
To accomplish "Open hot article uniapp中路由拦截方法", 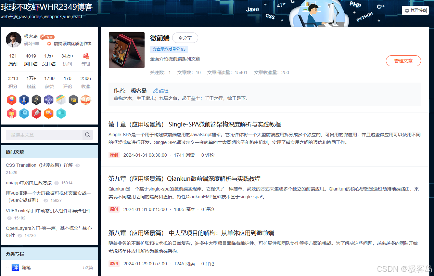I will (x=29, y=183).
